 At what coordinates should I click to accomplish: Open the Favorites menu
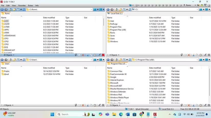point(22,5)
